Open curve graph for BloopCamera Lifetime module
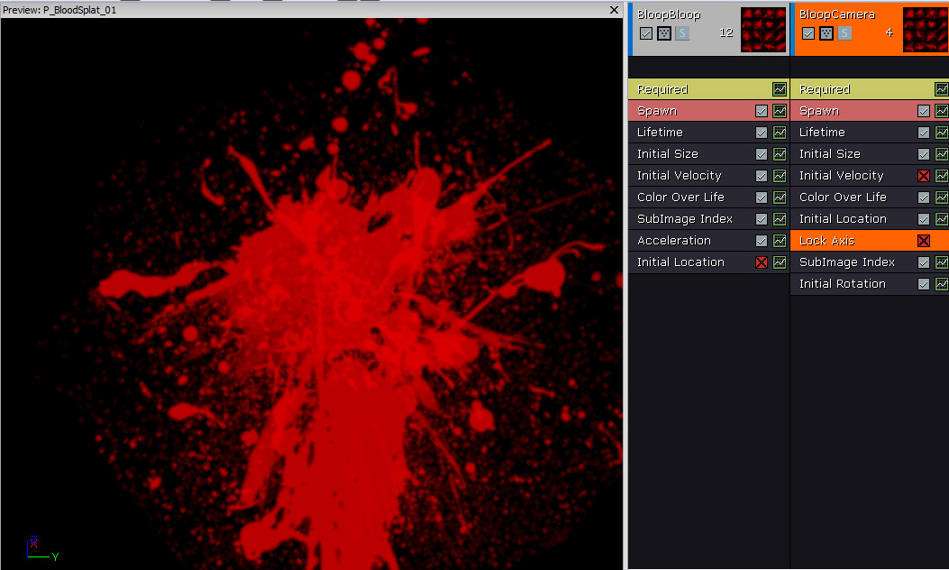The image size is (949, 570). (942, 132)
